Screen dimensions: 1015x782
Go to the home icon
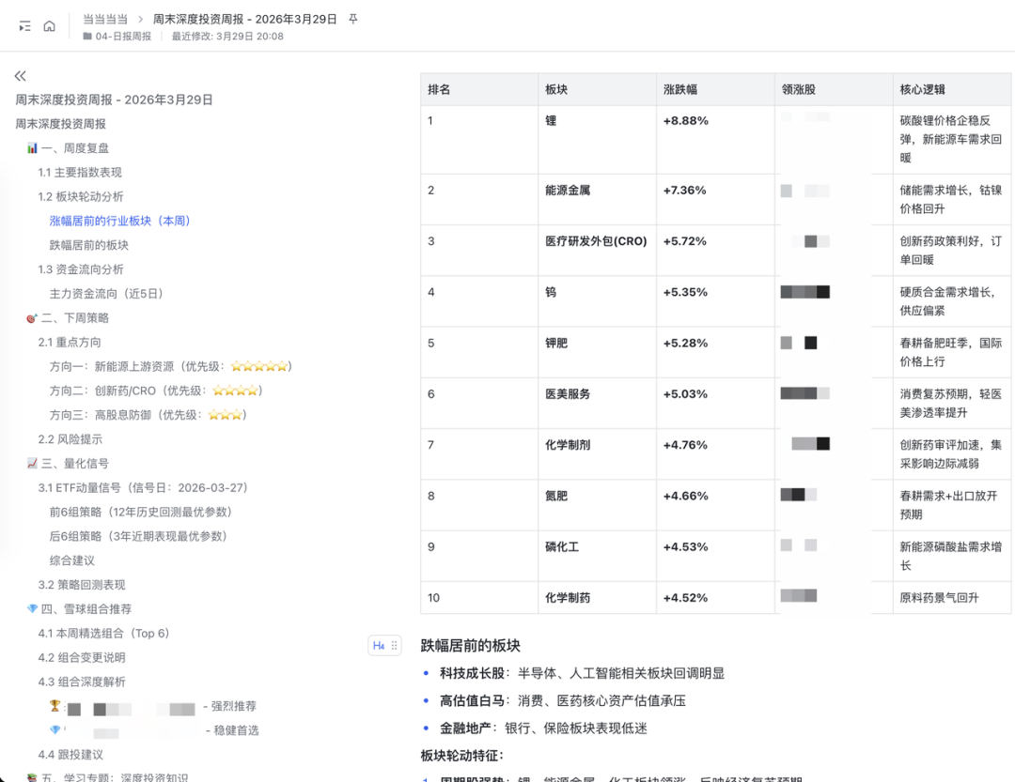click(49, 26)
